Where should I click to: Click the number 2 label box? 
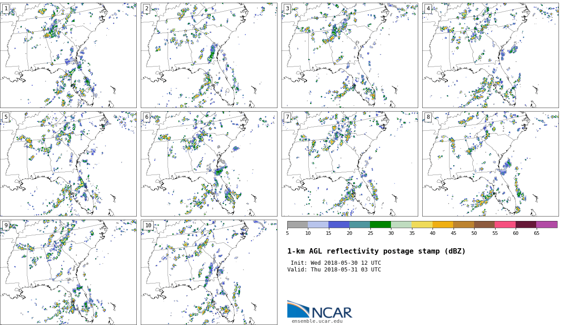coord(147,8)
